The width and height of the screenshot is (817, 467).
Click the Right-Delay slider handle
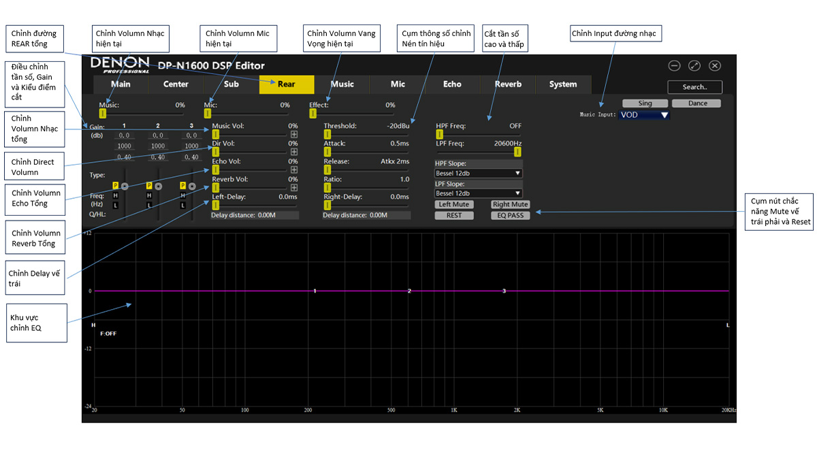(x=327, y=205)
